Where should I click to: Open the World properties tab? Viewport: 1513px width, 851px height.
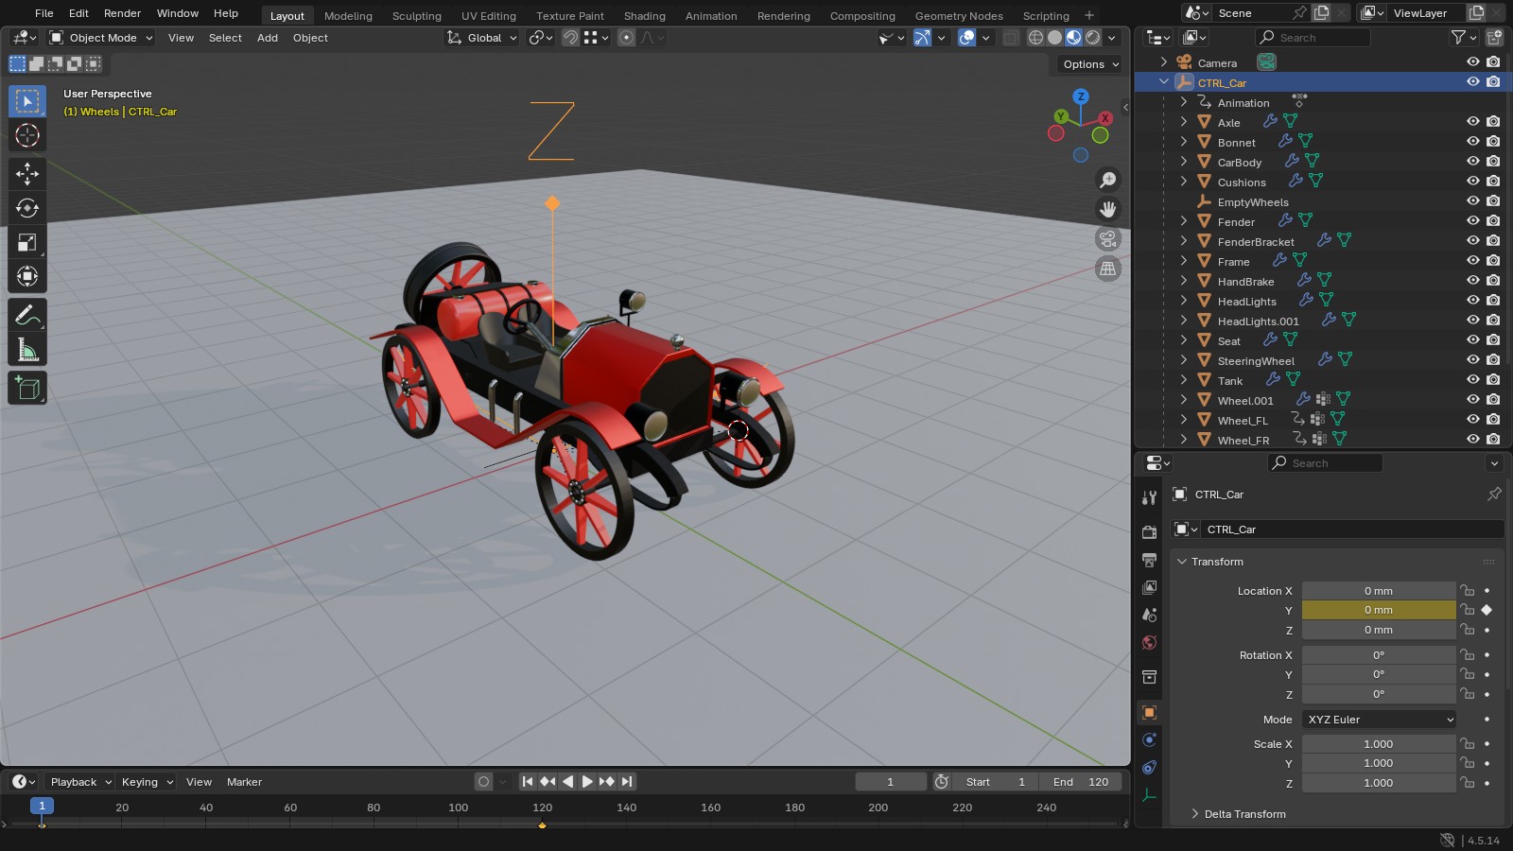[x=1150, y=642]
